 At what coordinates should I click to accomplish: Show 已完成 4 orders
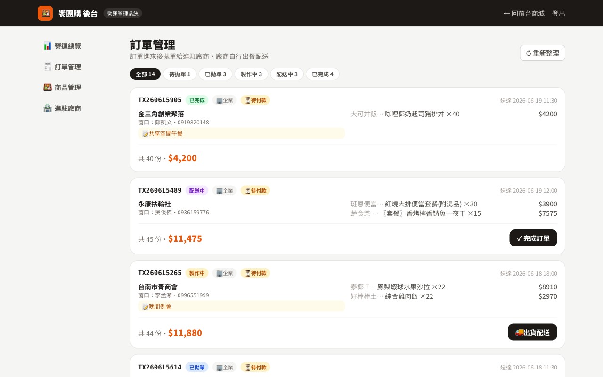[323, 74]
